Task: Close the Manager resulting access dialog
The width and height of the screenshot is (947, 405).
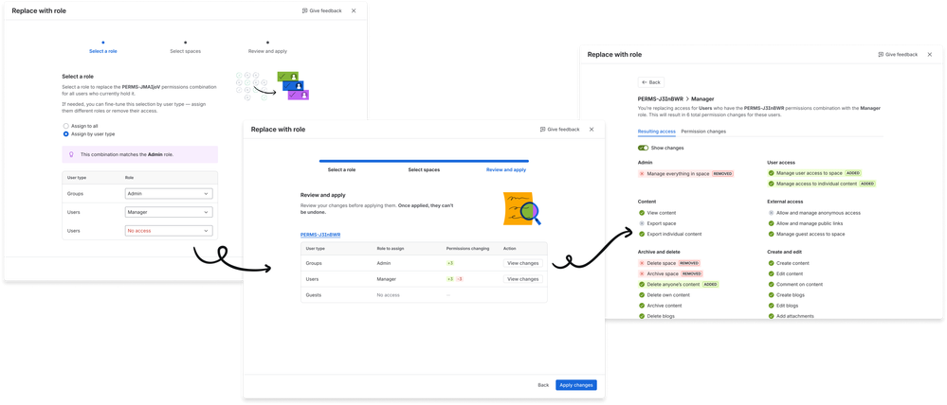Action: pos(930,54)
